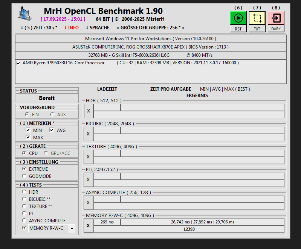Click the X icon next to MEMORY R-W-C results

tap(88, 226)
